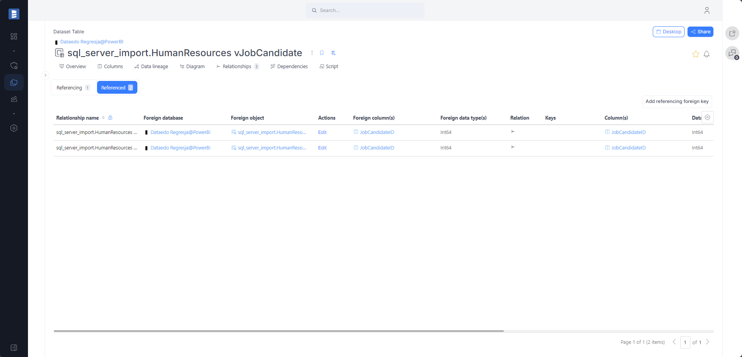Click the user profile icon
Image resolution: width=742 pixels, height=357 pixels.
[707, 10]
